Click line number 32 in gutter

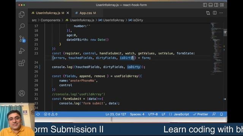[x=36, y=99]
